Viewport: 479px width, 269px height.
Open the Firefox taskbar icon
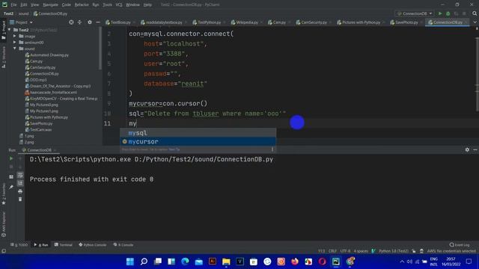click(x=294, y=262)
